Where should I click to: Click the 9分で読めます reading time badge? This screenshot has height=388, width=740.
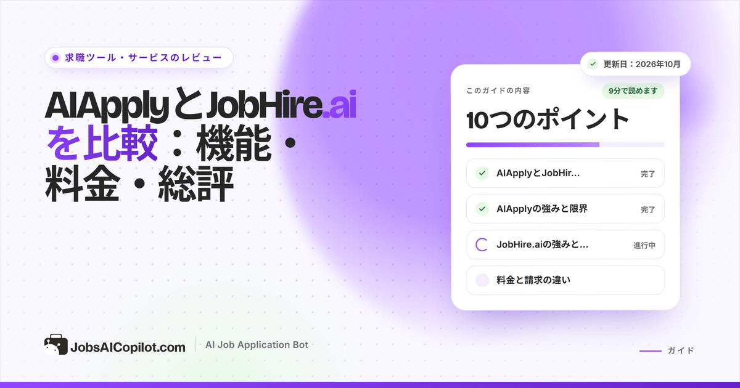click(x=633, y=91)
